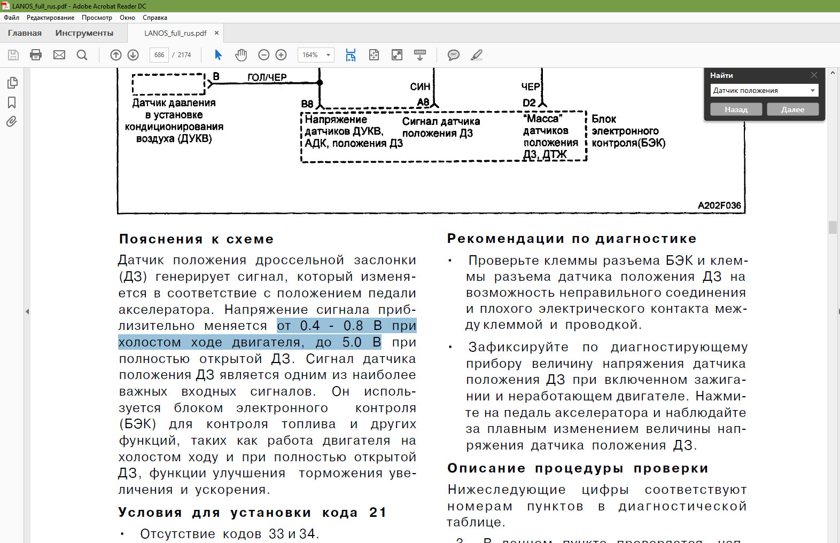Go to previous page arrow icon
The image size is (840, 543).
click(x=116, y=55)
